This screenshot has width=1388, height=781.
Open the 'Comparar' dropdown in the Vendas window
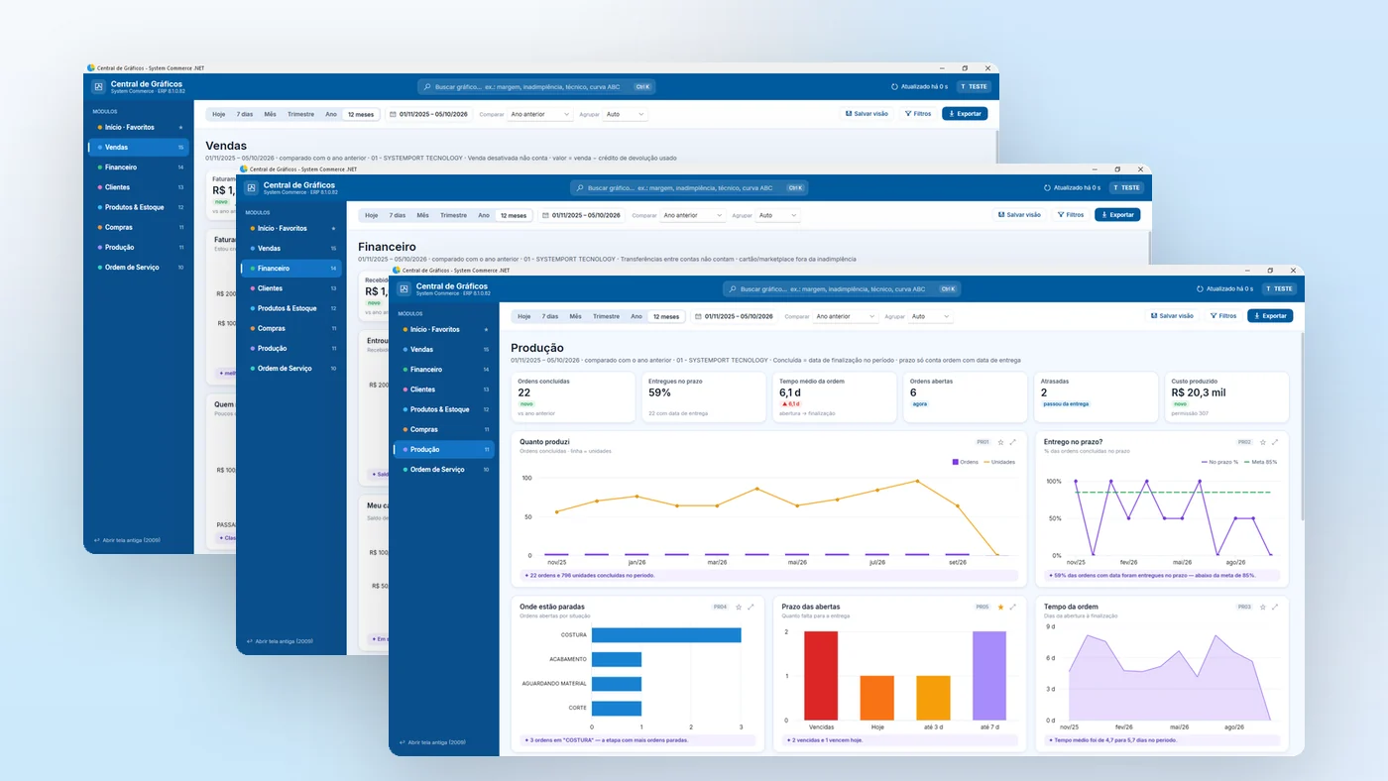(540, 114)
